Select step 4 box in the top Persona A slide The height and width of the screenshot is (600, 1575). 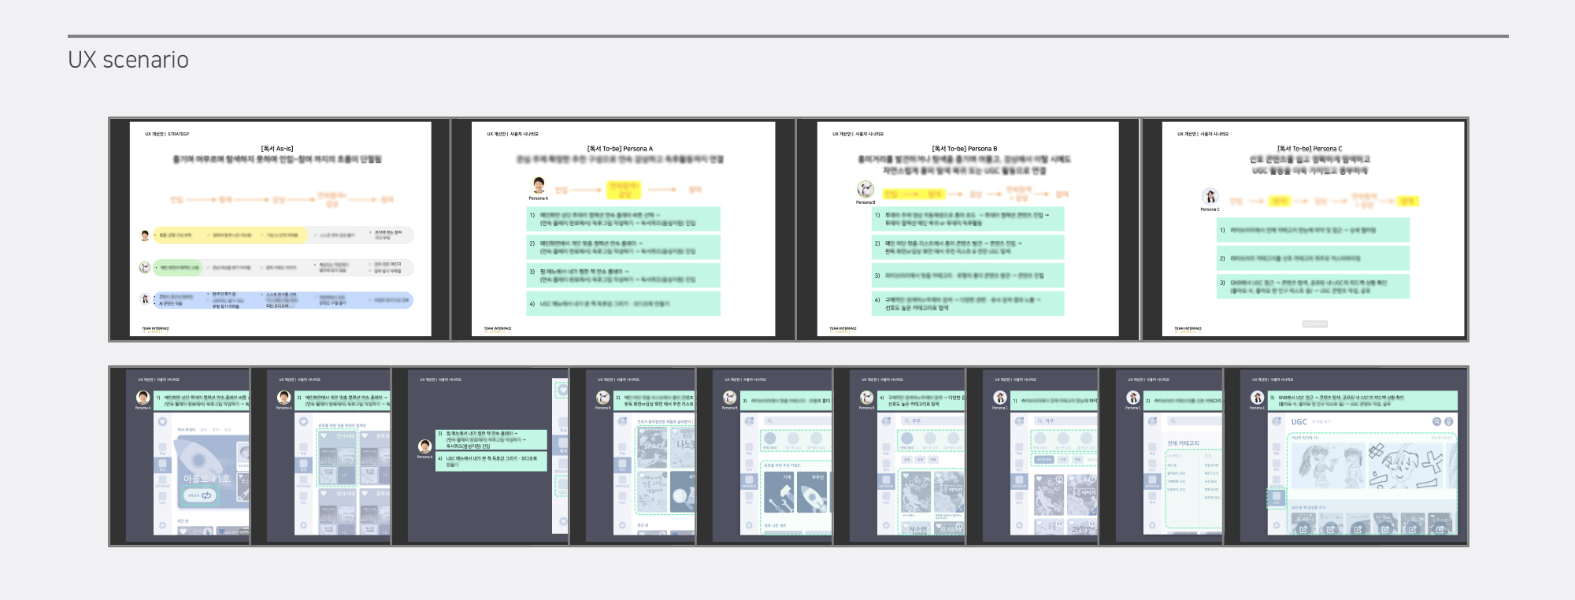[624, 304]
